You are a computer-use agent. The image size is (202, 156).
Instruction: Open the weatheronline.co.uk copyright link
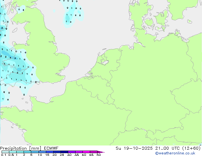[175, 153]
